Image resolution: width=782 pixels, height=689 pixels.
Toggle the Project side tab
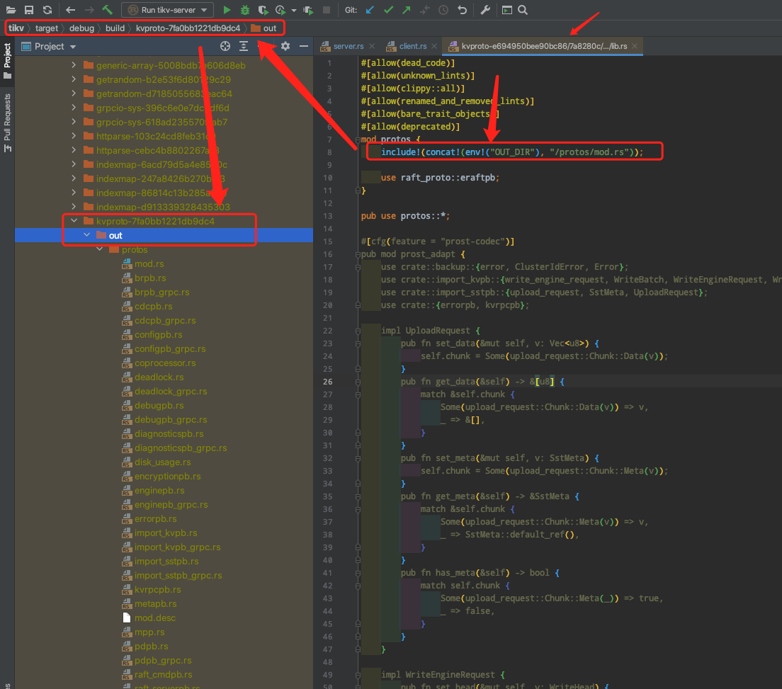[8, 57]
